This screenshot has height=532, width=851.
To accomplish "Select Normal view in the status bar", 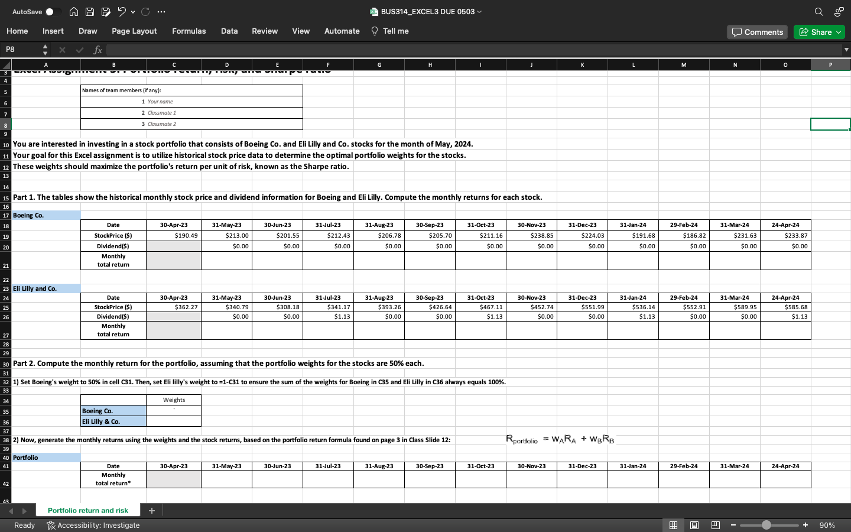I will click(673, 525).
